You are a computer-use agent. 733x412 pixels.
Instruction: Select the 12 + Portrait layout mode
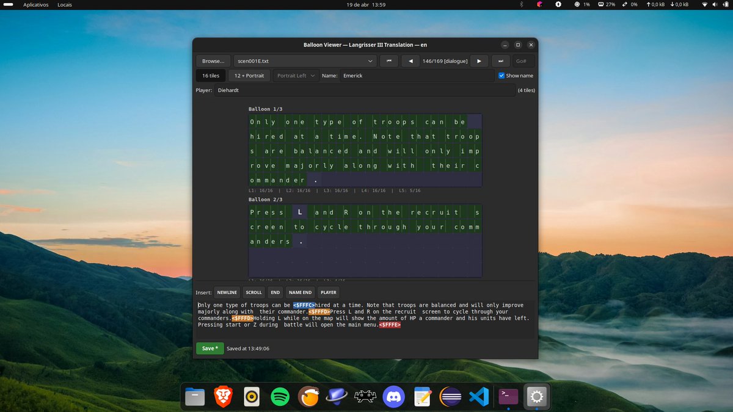(x=249, y=76)
